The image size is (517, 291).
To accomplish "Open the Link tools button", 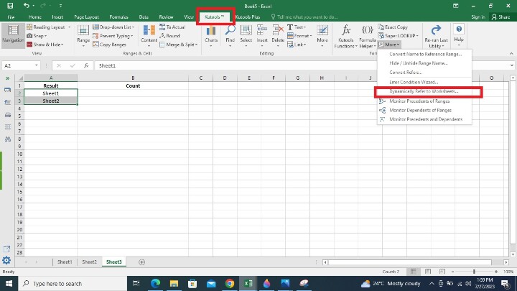I will click(297, 45).
